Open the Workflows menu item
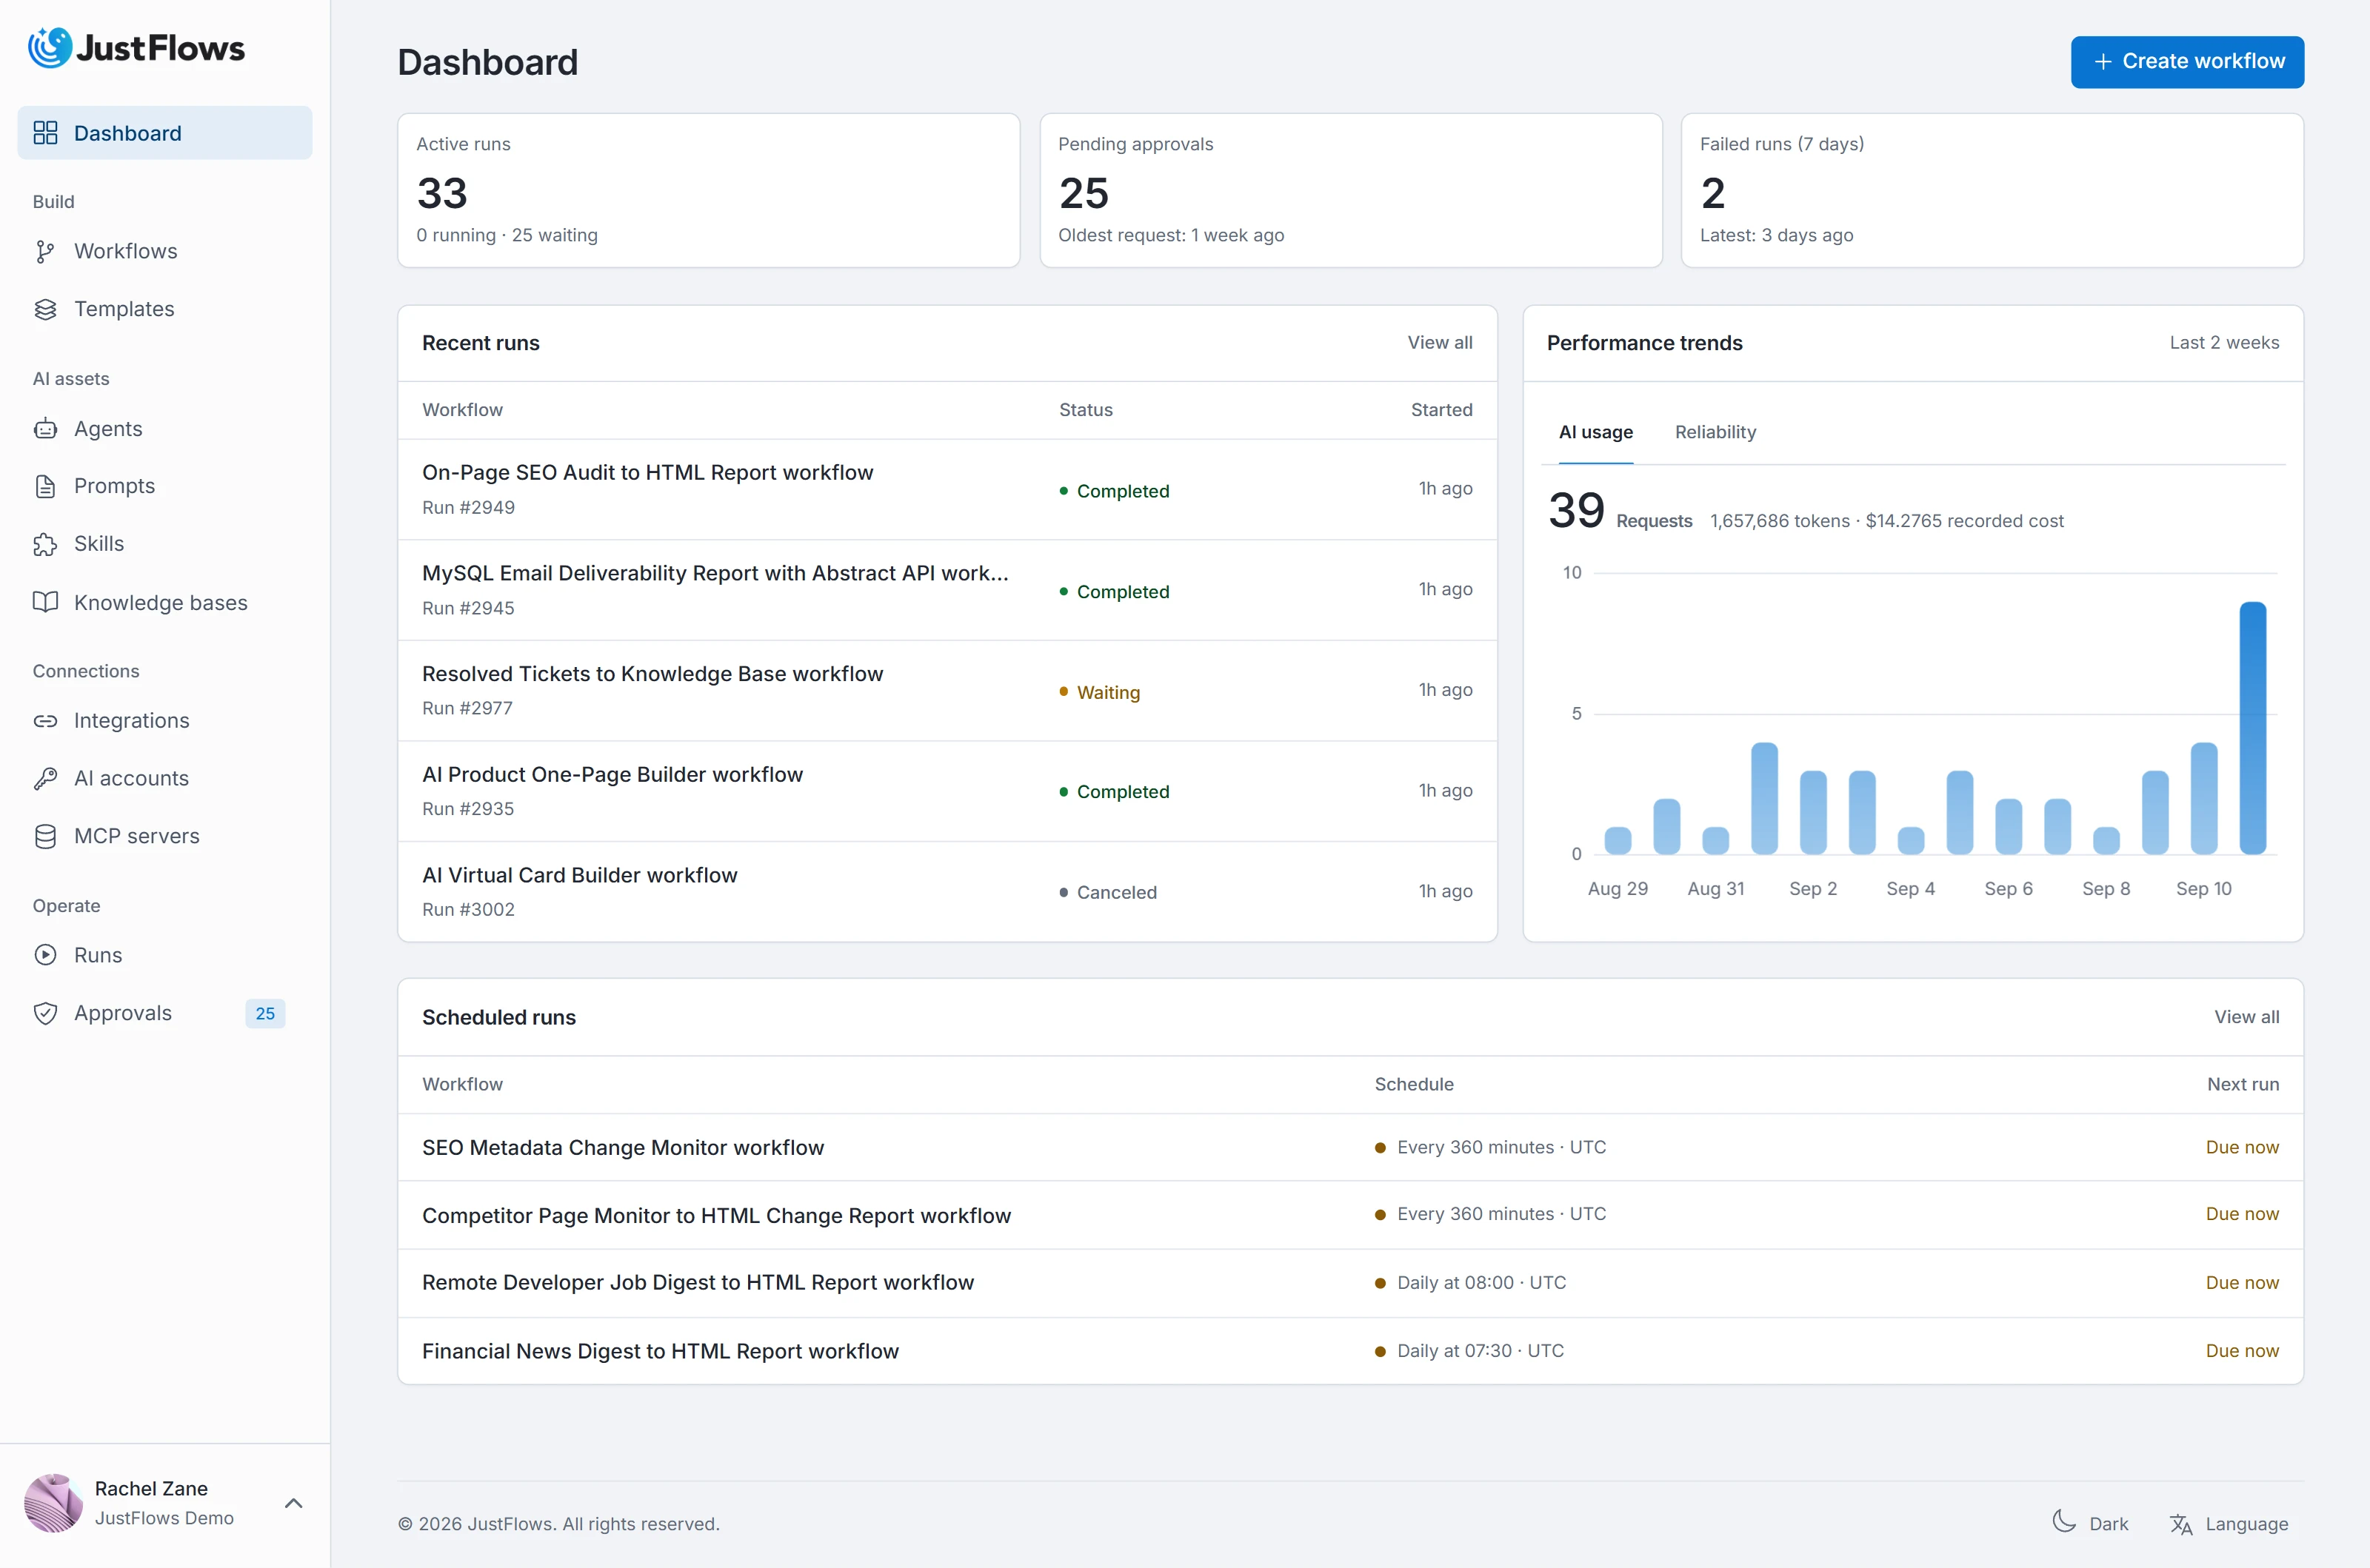This screenshot has width=2370, height=1568. [x=165, y=251]
